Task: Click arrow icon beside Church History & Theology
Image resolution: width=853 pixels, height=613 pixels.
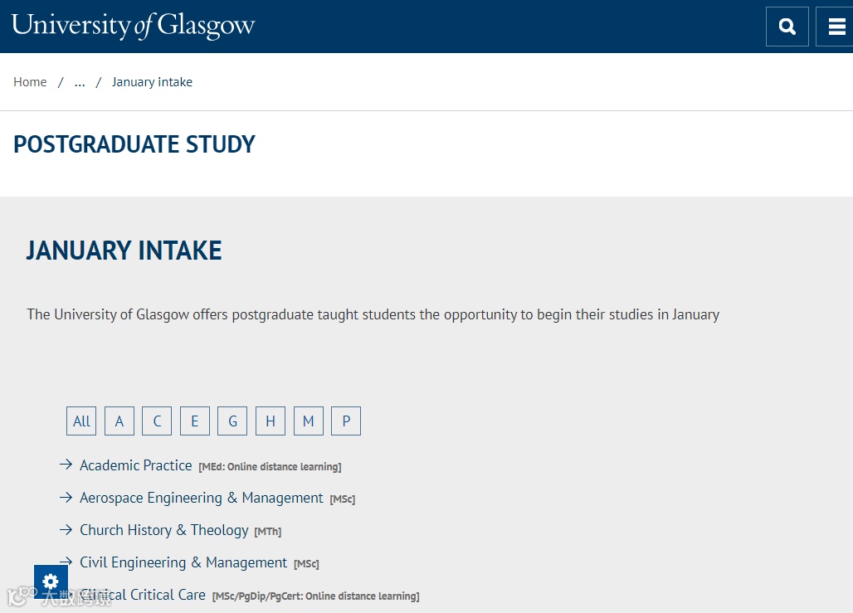Action: pos(66,529)
